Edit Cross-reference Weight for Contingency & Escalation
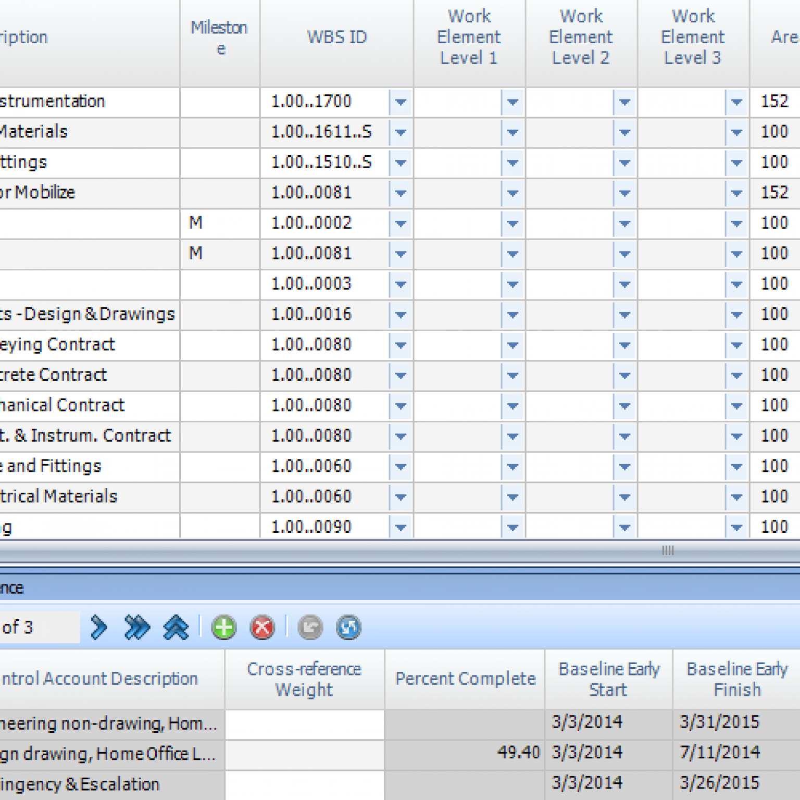The height and width of the screenshot is (800, 800). click(305, 785)
